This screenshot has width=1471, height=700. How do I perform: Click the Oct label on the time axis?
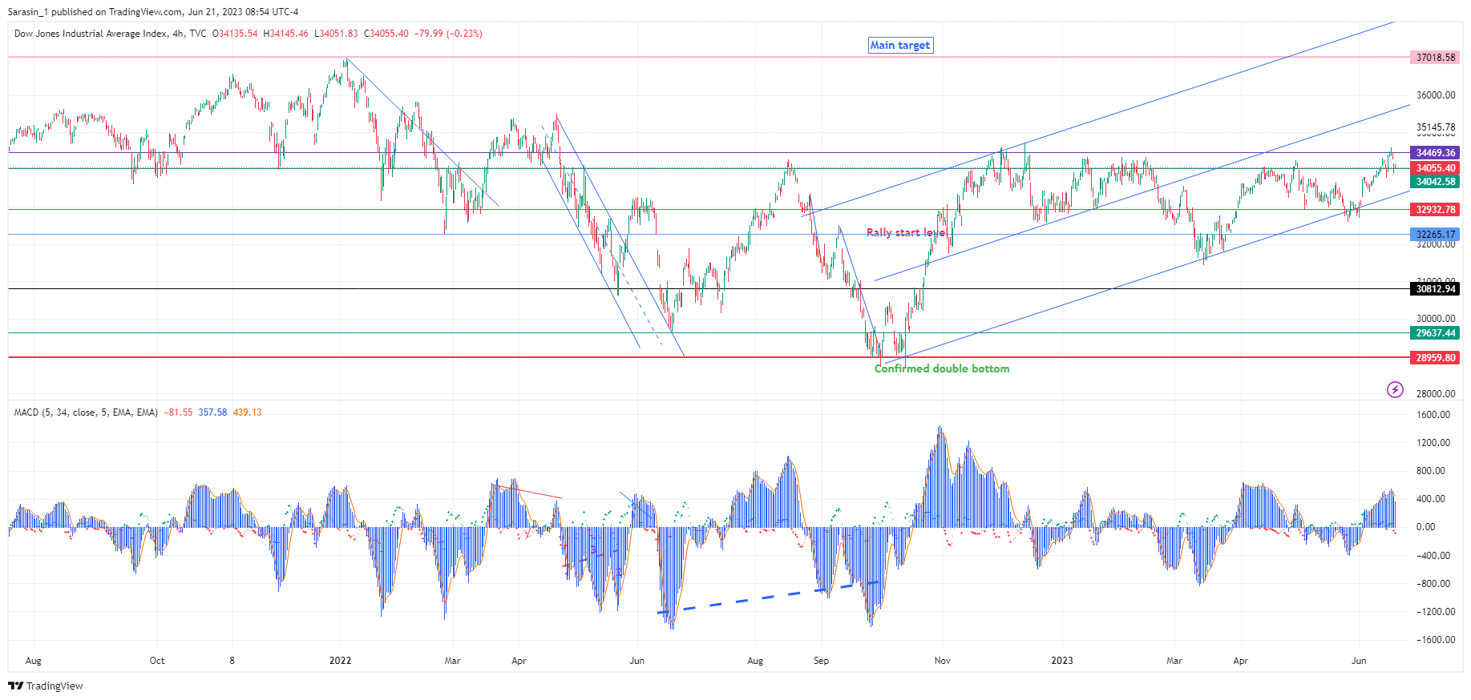157,661
